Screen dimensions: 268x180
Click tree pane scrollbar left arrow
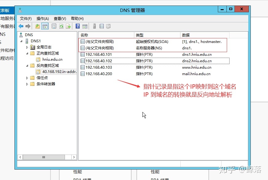coord(20,157)
